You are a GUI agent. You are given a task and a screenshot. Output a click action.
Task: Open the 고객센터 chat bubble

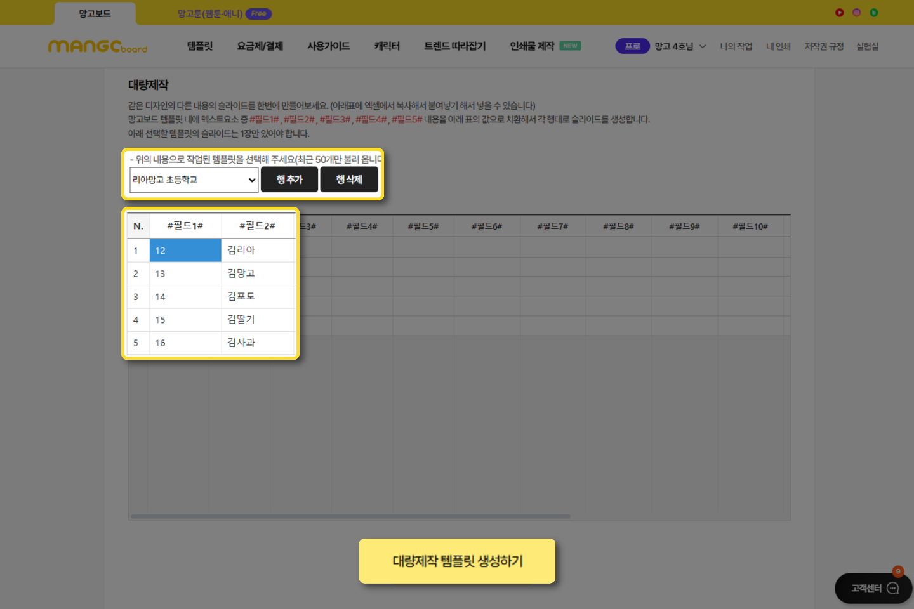(873, 588)
